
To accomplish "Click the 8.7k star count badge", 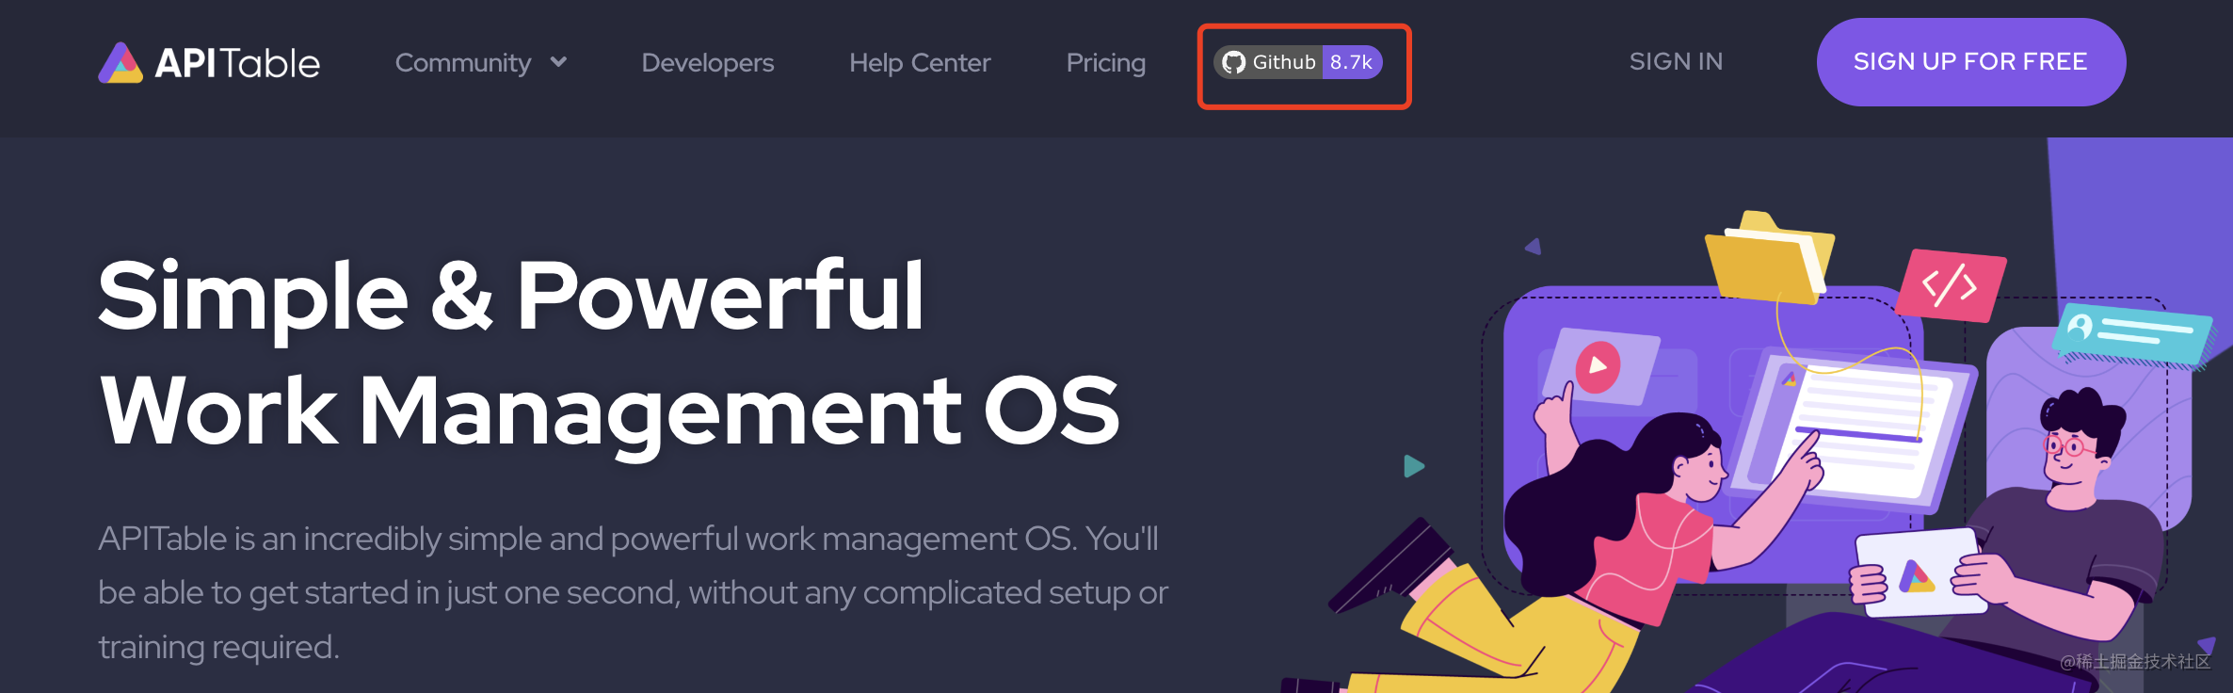I will [x=1351, y=62].
